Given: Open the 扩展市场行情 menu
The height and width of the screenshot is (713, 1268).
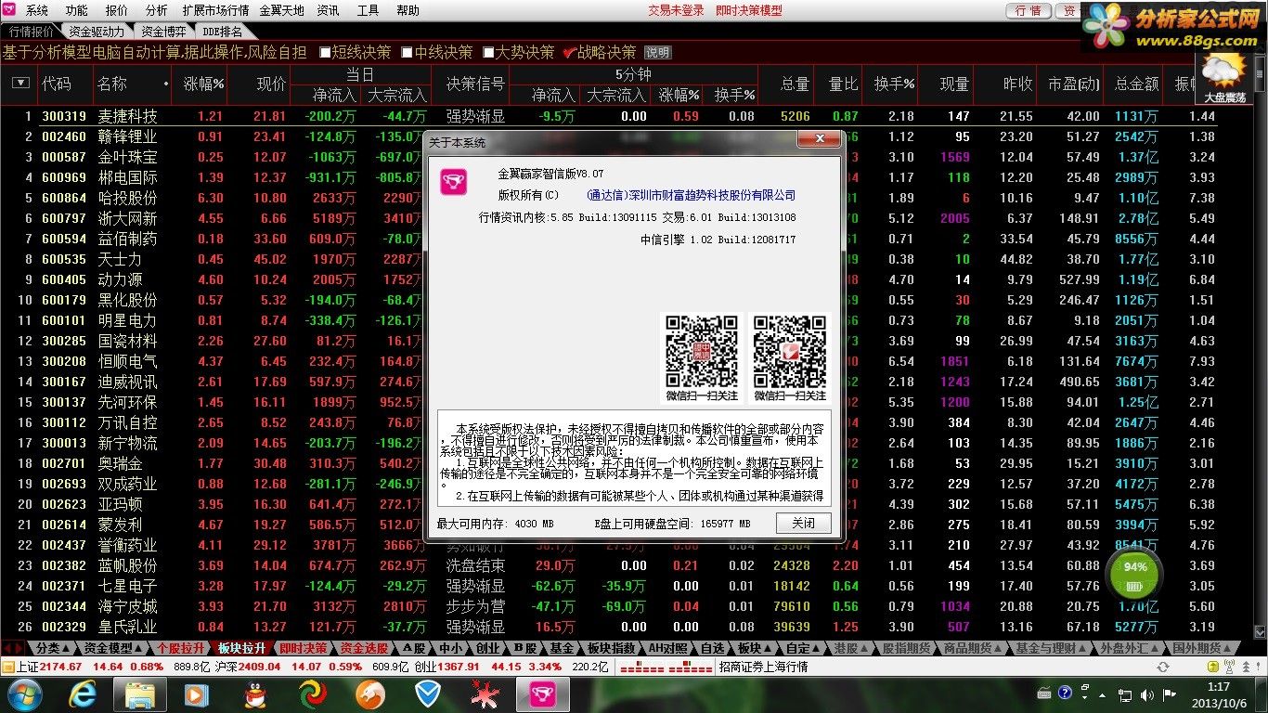Looking at the screenshot, I should click(215, 10).
